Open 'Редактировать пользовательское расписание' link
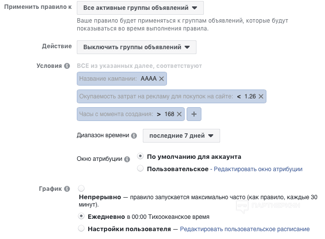 click(245, 229)
